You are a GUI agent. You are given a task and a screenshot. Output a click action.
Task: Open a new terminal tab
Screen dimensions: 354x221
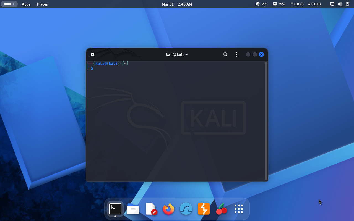pos(93,54)
